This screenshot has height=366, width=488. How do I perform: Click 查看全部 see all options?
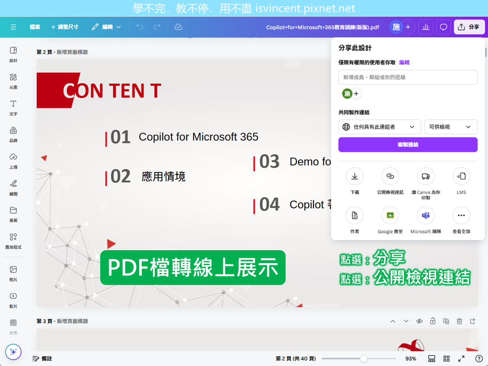[461, 220]
